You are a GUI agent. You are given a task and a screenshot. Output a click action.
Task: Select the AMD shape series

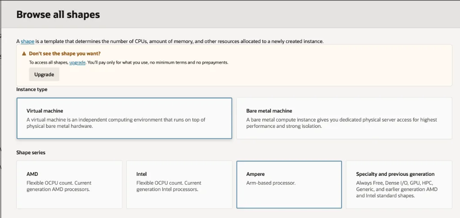[x=69, y=184]
